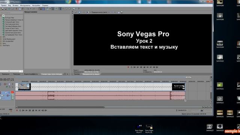Select the Normal Edit tool
The width and height of the screenshot is (240, 135).
pos(60,9)
